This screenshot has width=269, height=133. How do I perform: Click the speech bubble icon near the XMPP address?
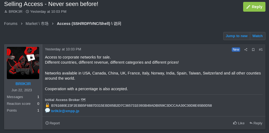[x=48, y=111]
